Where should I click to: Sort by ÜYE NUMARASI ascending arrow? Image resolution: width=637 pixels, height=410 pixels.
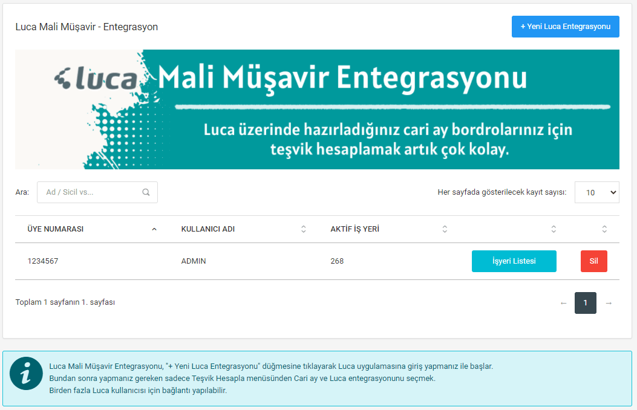(154, 229)
